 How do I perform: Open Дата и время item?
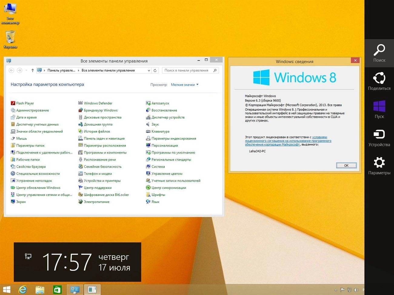coord(24,117)
